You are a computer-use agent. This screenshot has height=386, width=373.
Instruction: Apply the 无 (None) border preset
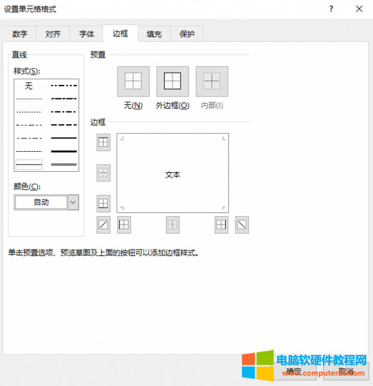133,82
